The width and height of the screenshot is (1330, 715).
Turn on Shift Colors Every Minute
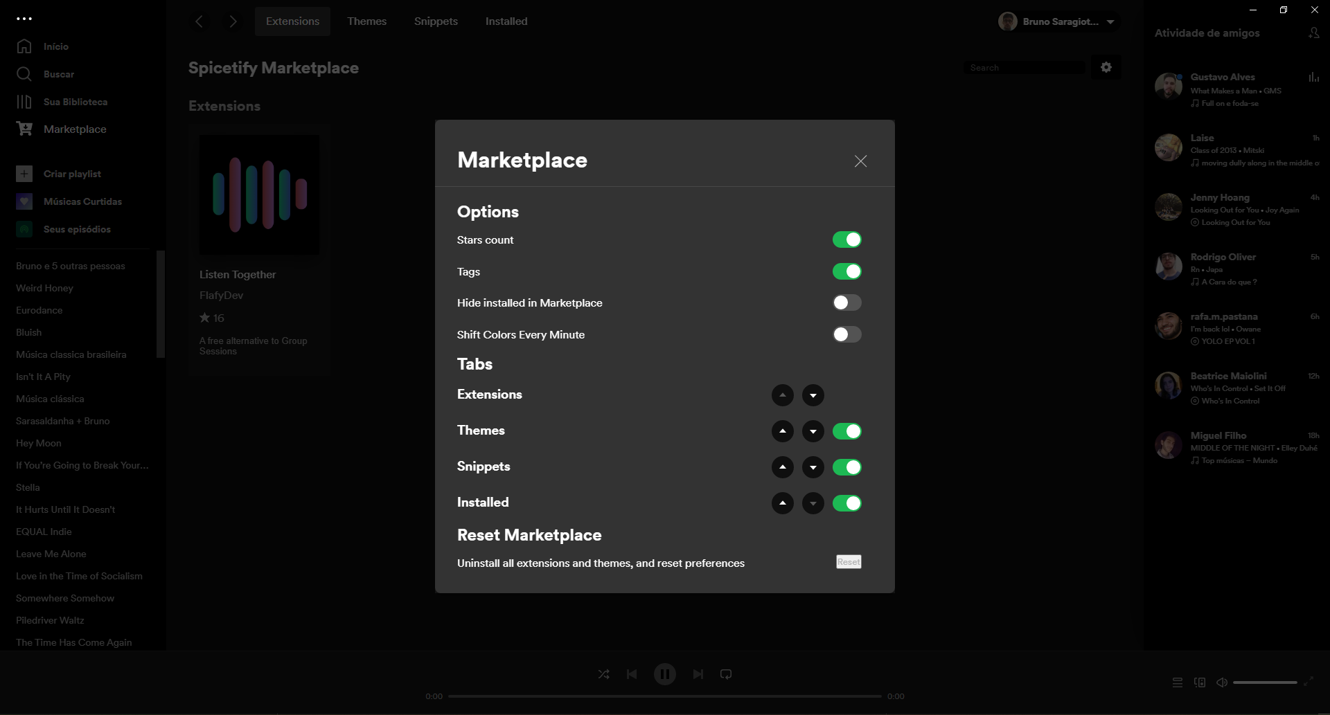point(847,334)
